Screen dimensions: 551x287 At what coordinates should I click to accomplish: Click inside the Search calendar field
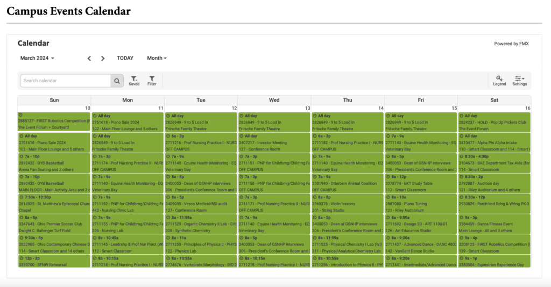click(x=66, y=81)
